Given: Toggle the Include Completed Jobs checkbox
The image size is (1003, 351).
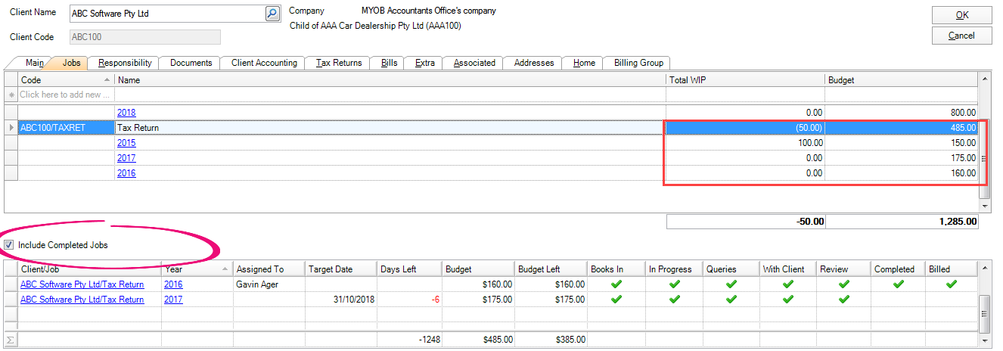Looking at the screenshot, I should [x=9, y=245].
